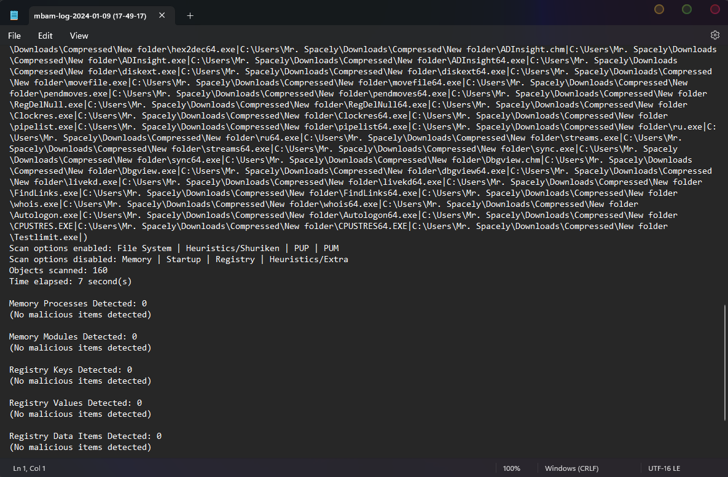Click Windows (CRLF) line ending indicator
The image size is (728, 477).
(x=571, y=468)
